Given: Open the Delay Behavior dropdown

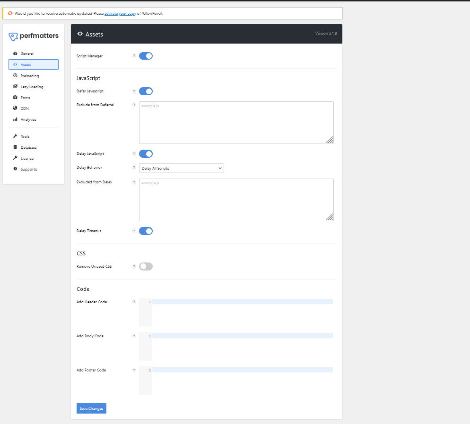Looking at the screenshot, I should [x=182, y=168].
